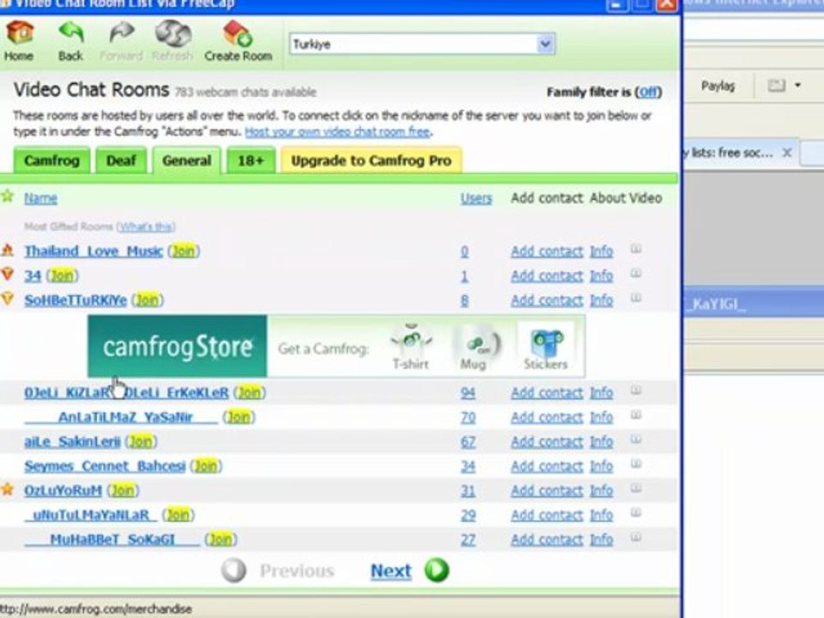
Task: Open dropdown arrow next to Paylaş toolbar icon
Action: click(797, 85)
